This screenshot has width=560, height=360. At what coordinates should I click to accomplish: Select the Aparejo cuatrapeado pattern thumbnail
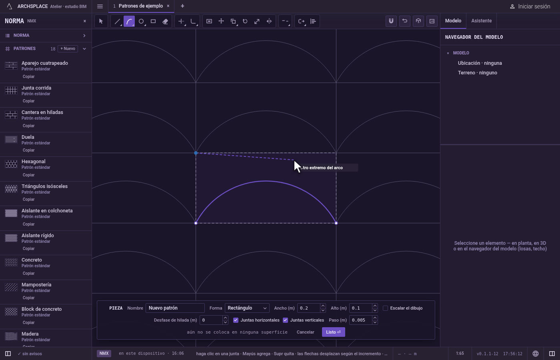(x=11, y=66)
